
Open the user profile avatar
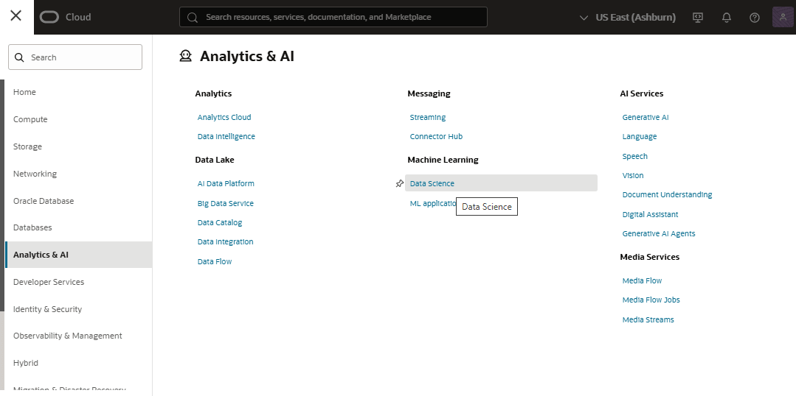(782, 17)
